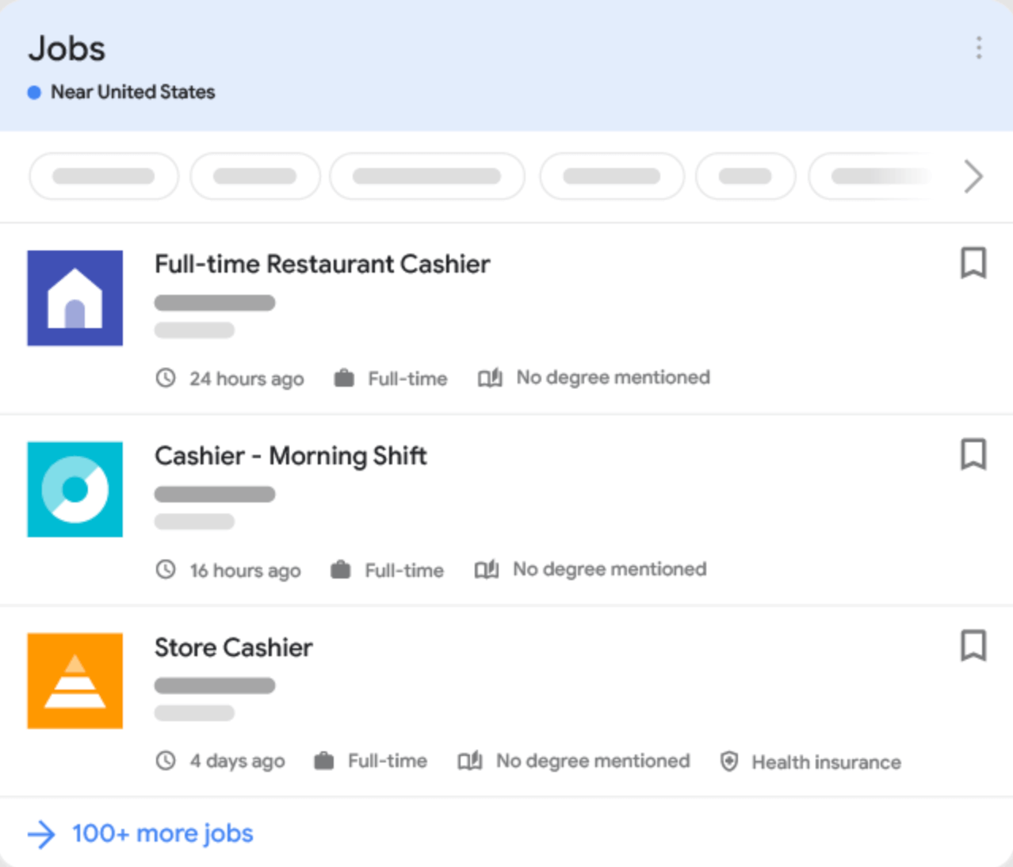This screenshot has width=1013, height=867.
Task: Click the blue house company logo
Action: coord(75,298)
